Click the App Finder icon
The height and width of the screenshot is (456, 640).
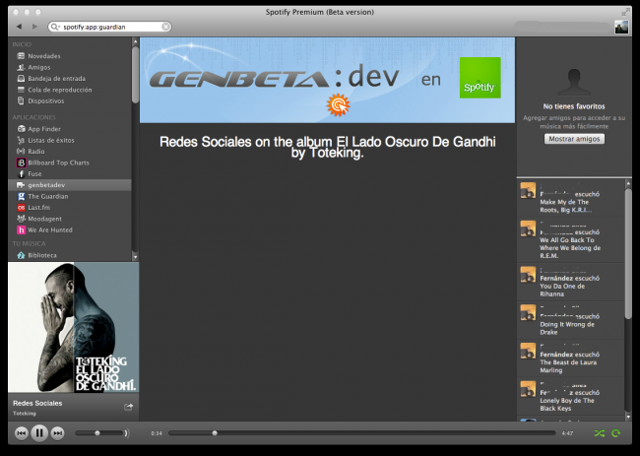(21, 129)
